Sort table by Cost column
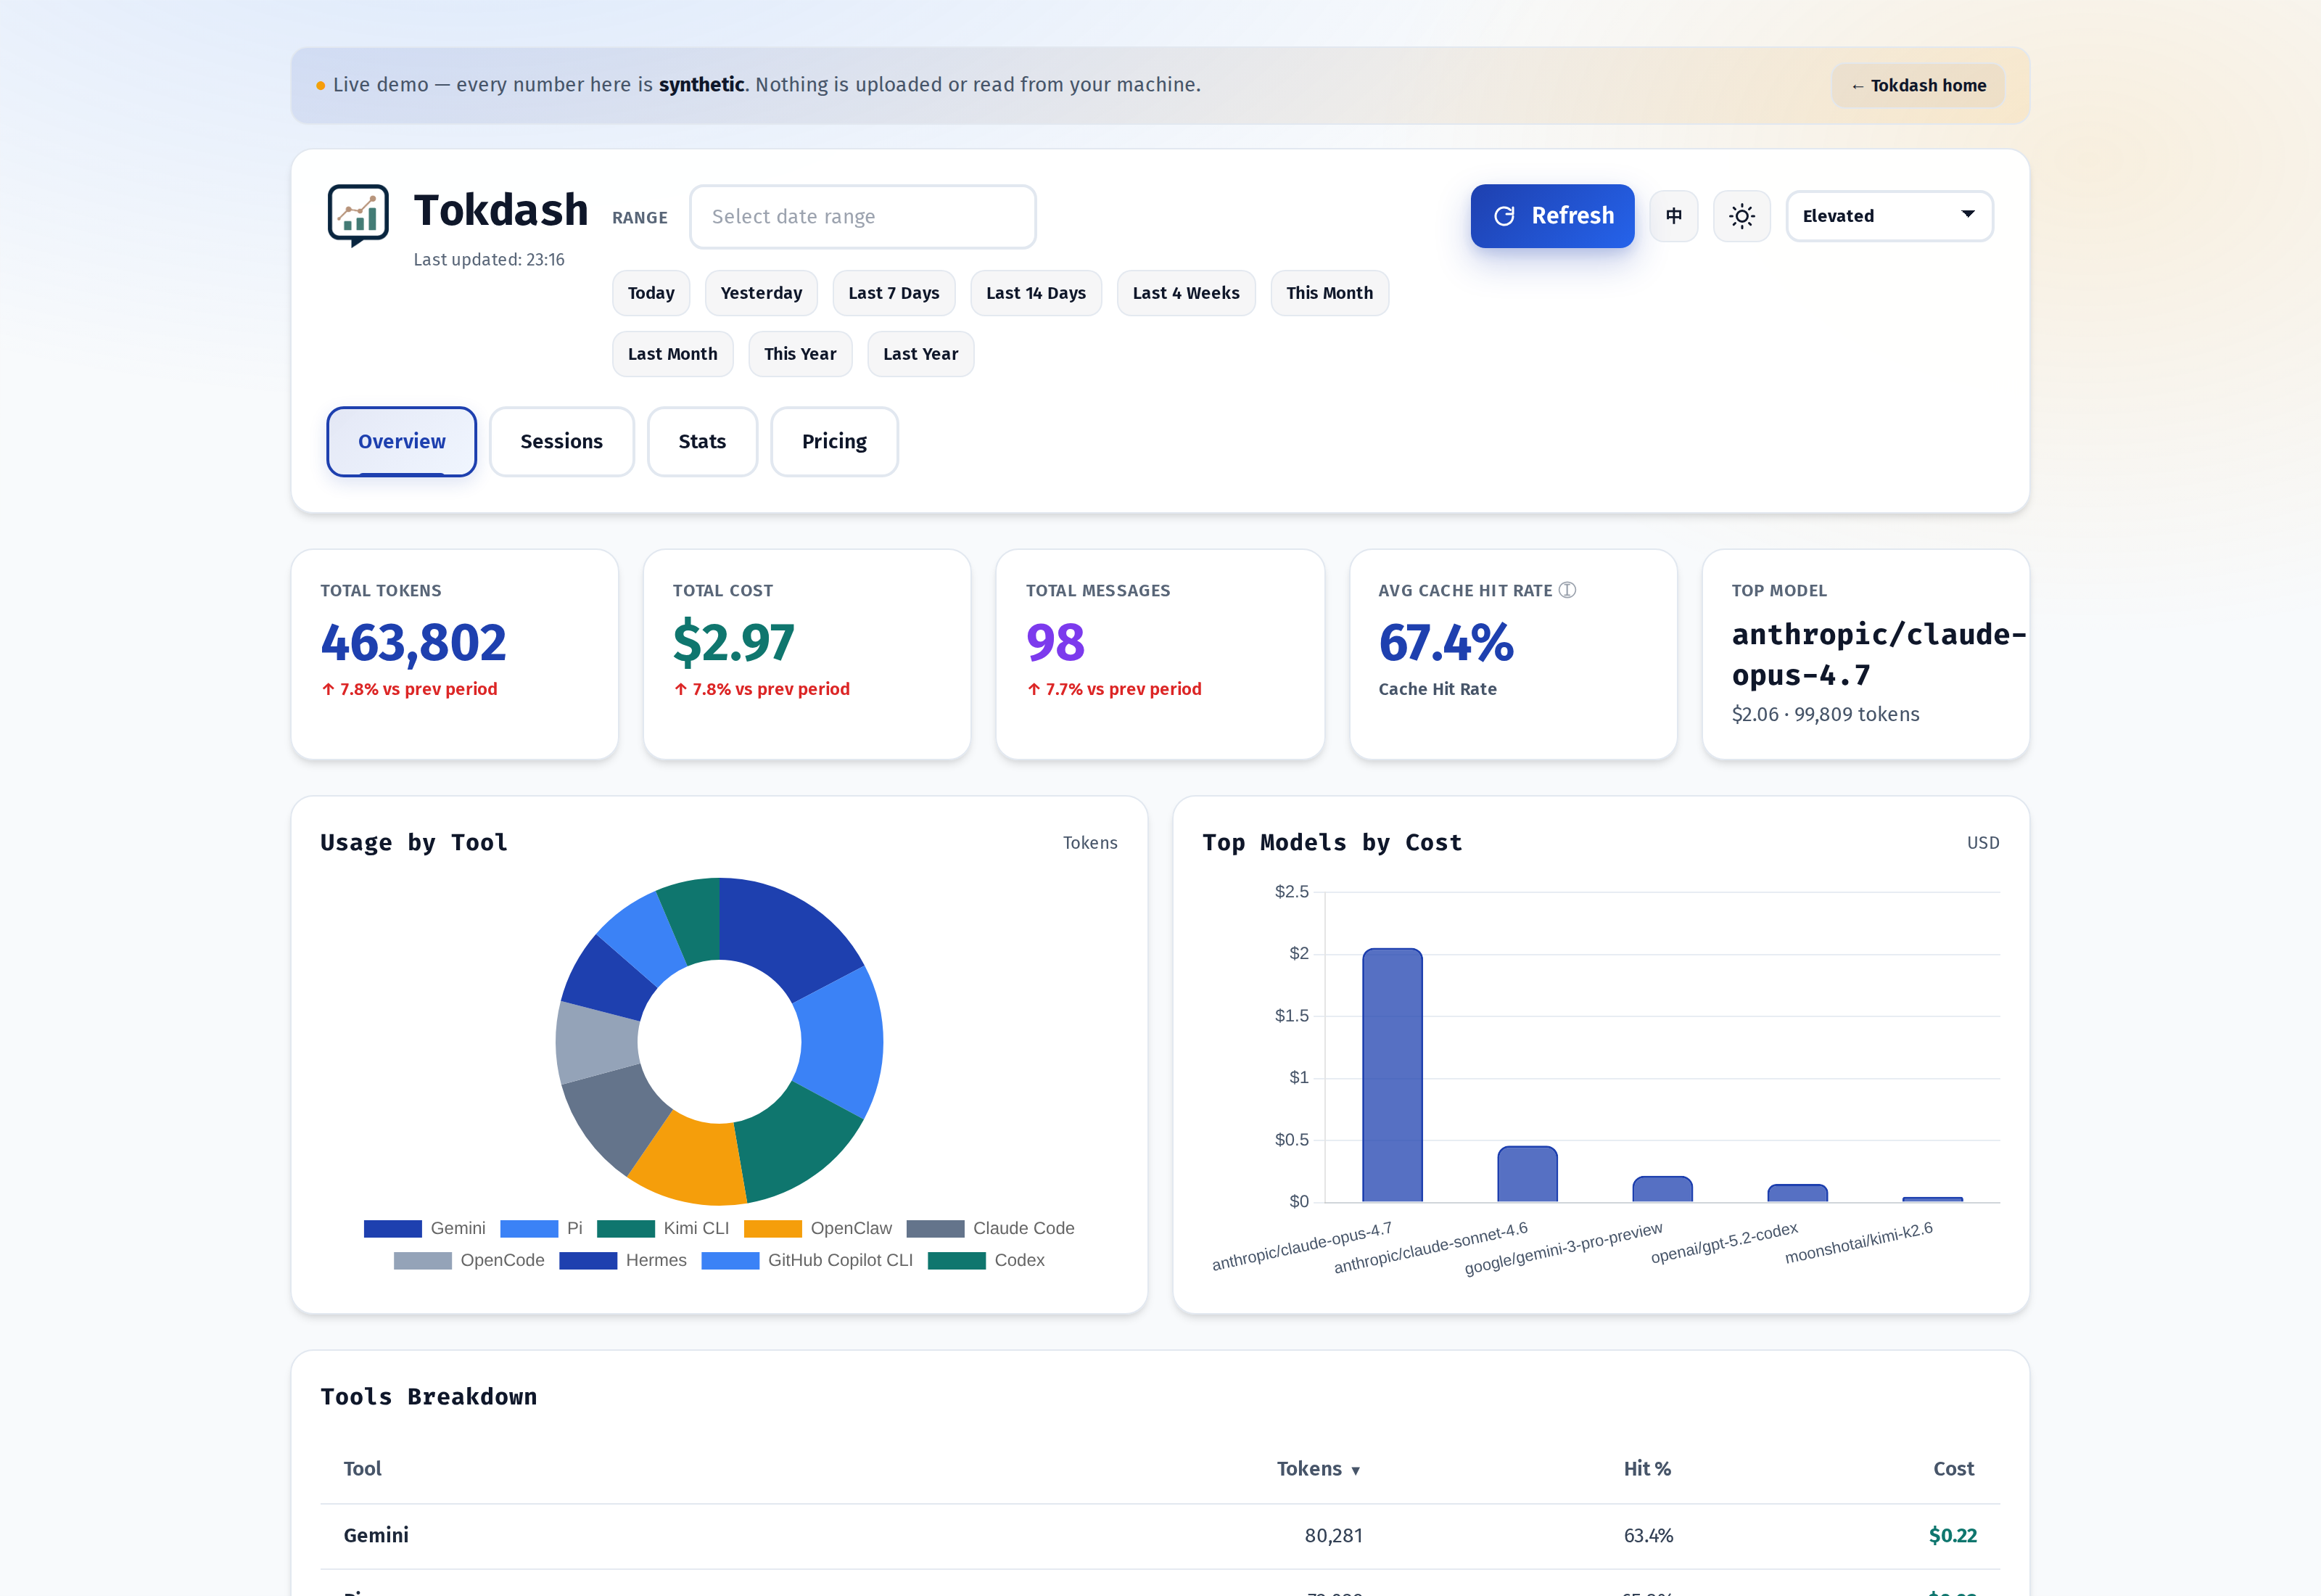The height and width of the screenshot is (1596, 2321). pyautogui.click(x=1953, y=1468)
